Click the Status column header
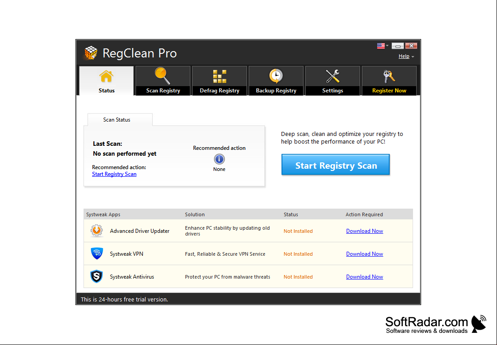Screen dimensions: 497x345 pos(290,214)
